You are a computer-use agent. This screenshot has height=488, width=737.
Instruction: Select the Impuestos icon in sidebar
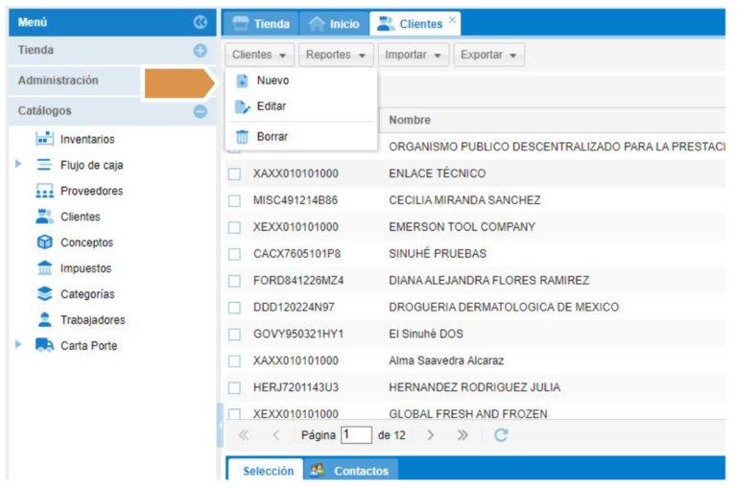click(x=44, y=268)
